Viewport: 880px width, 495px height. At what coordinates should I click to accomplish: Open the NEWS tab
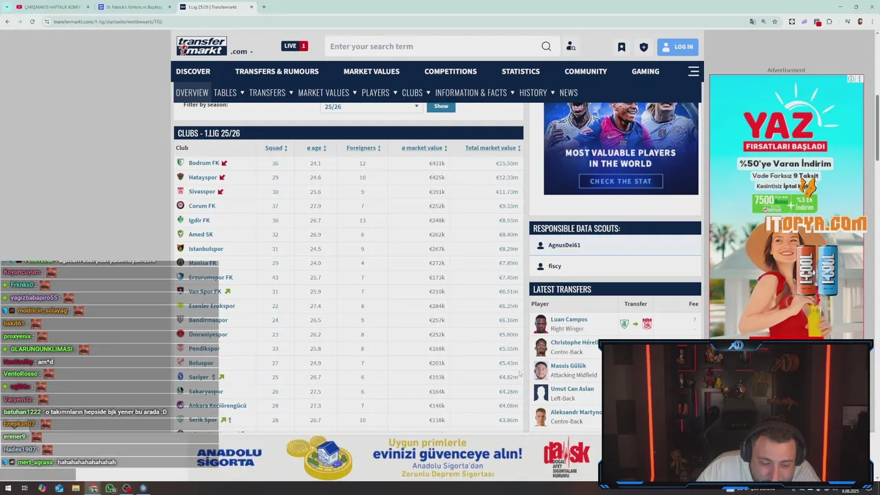[569, 92]
